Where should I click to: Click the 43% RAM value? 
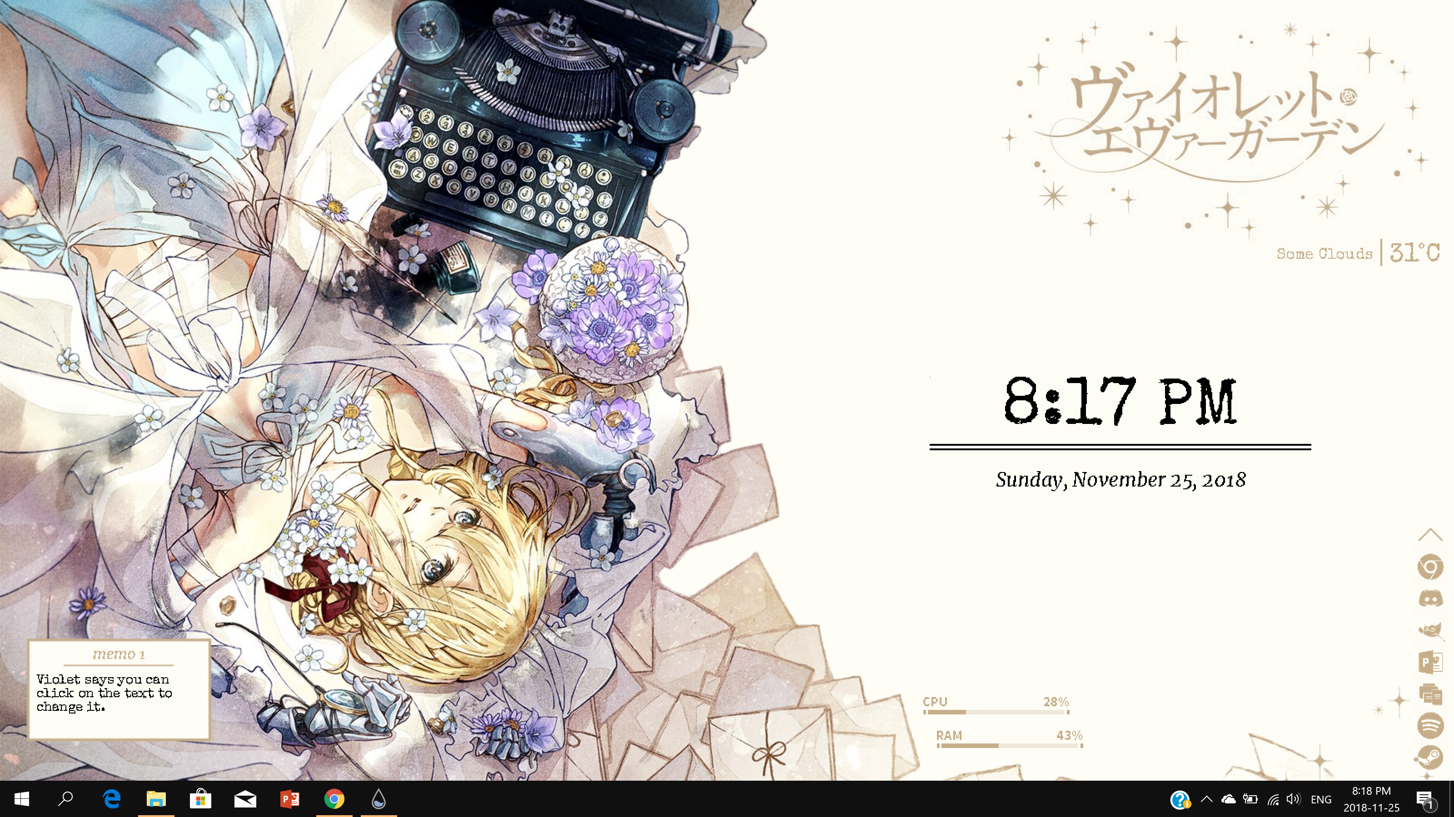(1069, 735)
